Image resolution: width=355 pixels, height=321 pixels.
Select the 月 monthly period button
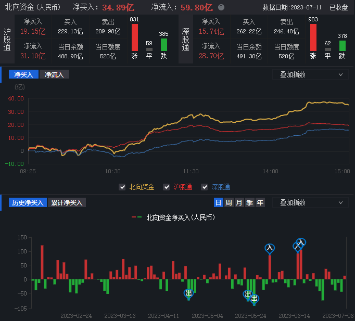239,203
